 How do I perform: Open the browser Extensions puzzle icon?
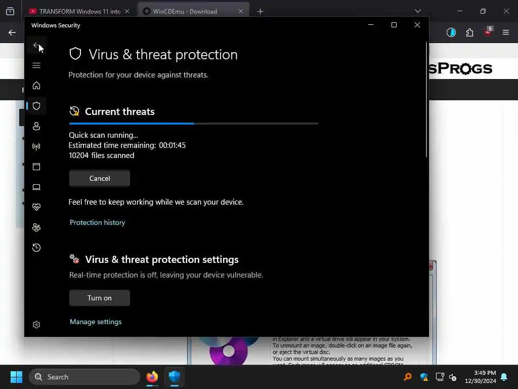469,32
